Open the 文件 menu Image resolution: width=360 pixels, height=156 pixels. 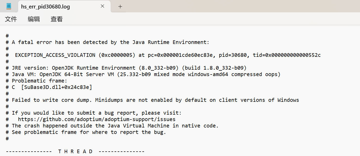11,19
